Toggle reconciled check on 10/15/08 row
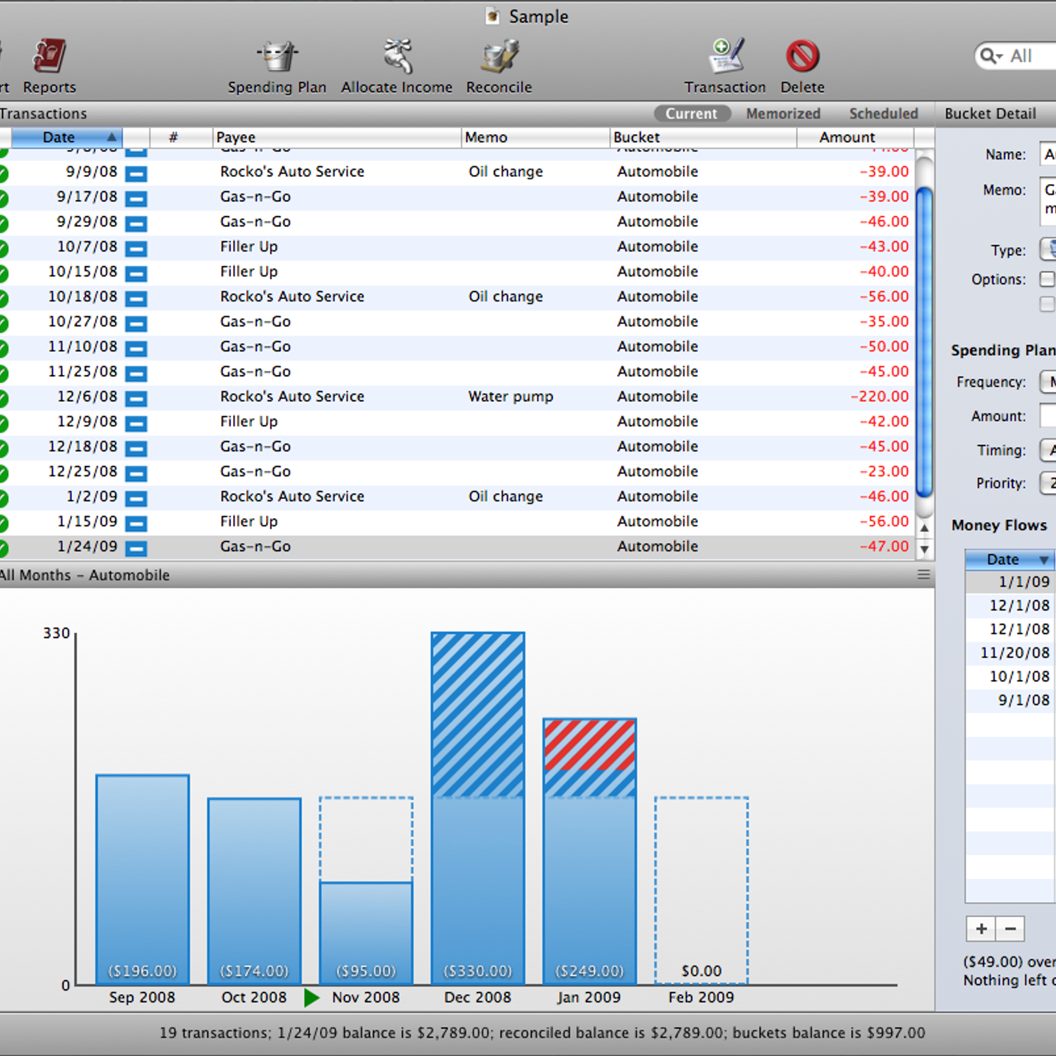The image size is (1056, 1056). pos(3,273)
